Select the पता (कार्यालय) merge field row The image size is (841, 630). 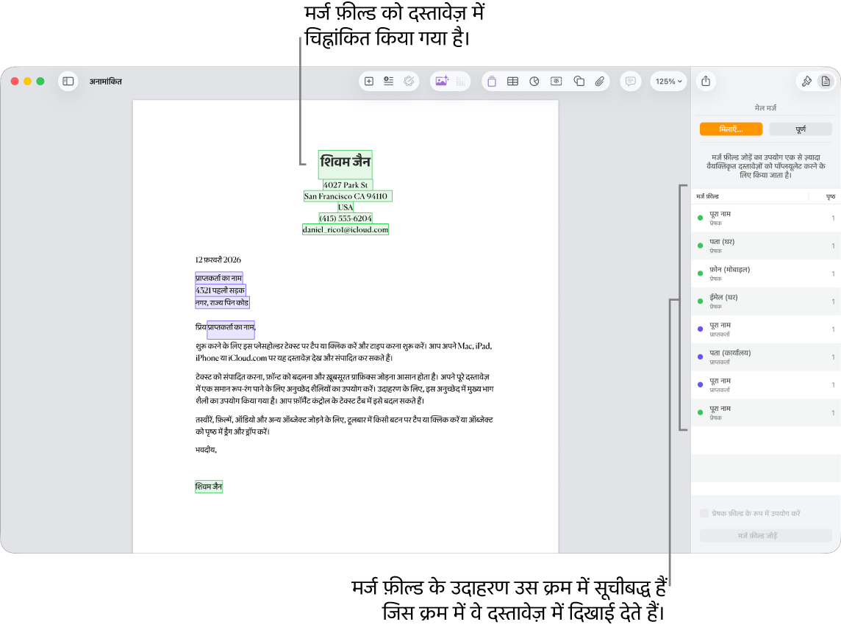tap(766, 357)
